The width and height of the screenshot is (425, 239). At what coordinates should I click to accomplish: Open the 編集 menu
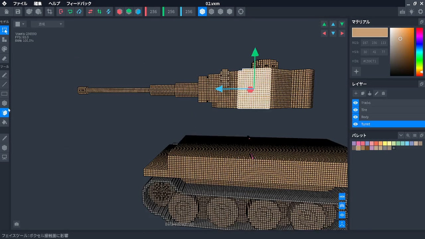click(x=38, y=4)
